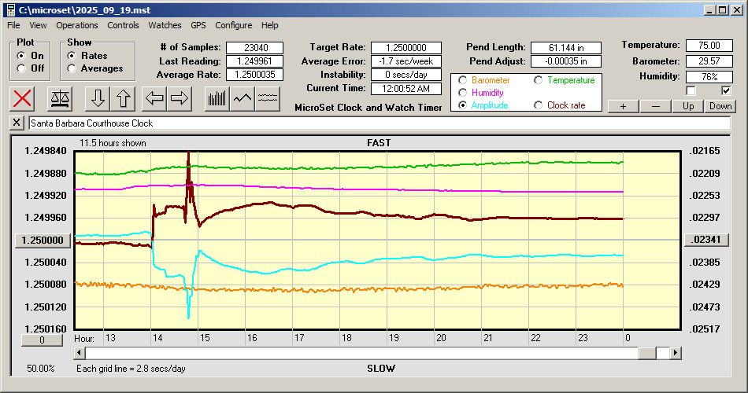Click the right arrow toolbar button

180,98
